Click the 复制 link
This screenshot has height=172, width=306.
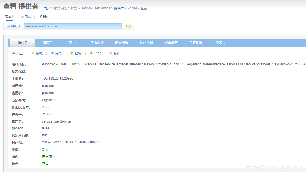tap(59, 54)
